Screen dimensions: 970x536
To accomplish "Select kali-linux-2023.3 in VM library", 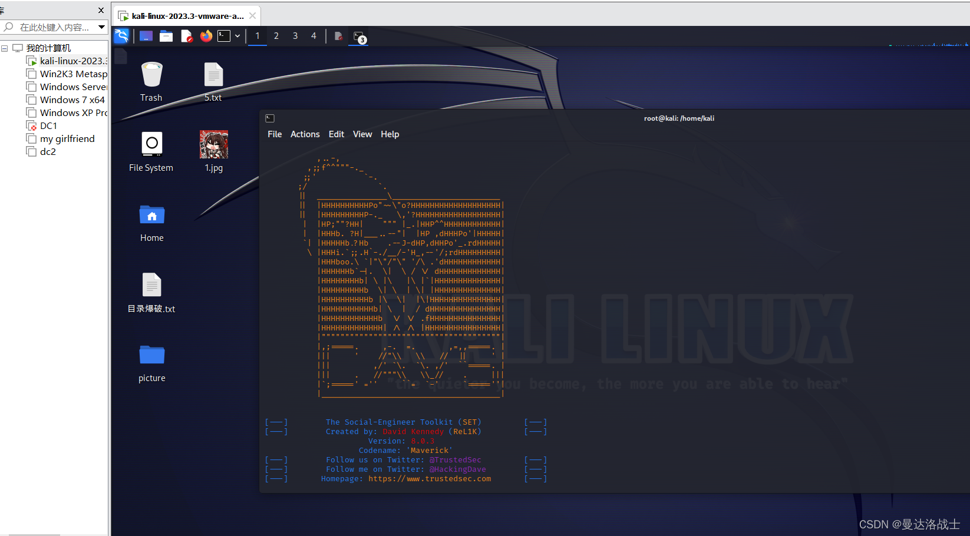I will point(67,61).
